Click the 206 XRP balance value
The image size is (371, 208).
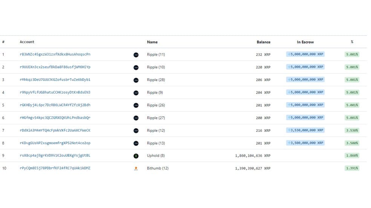pos(263,80)
